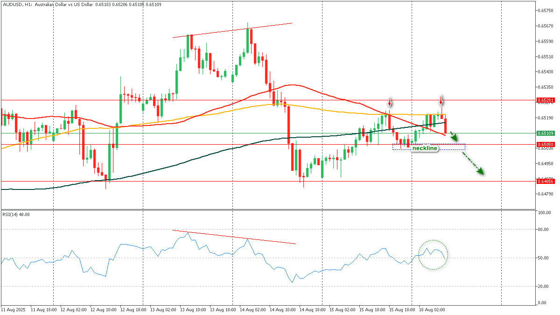Click the RSI 0.00 scale label
Viewport: 560px width, 315px height.
point(543,303)
